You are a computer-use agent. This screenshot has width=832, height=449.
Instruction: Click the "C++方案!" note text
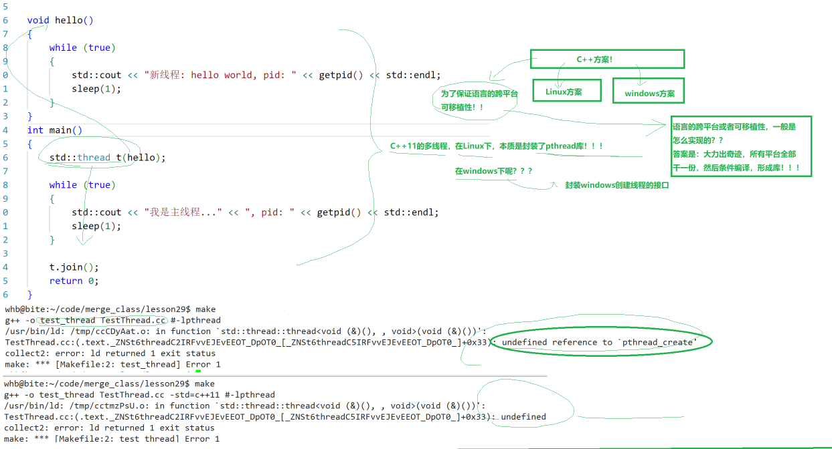click(x=595, y=59)
